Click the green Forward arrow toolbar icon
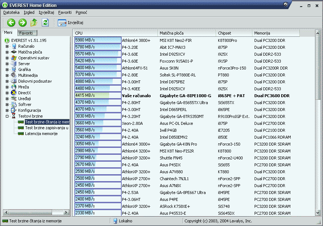The width and height of the screenshot is (323, 226). 23,23
